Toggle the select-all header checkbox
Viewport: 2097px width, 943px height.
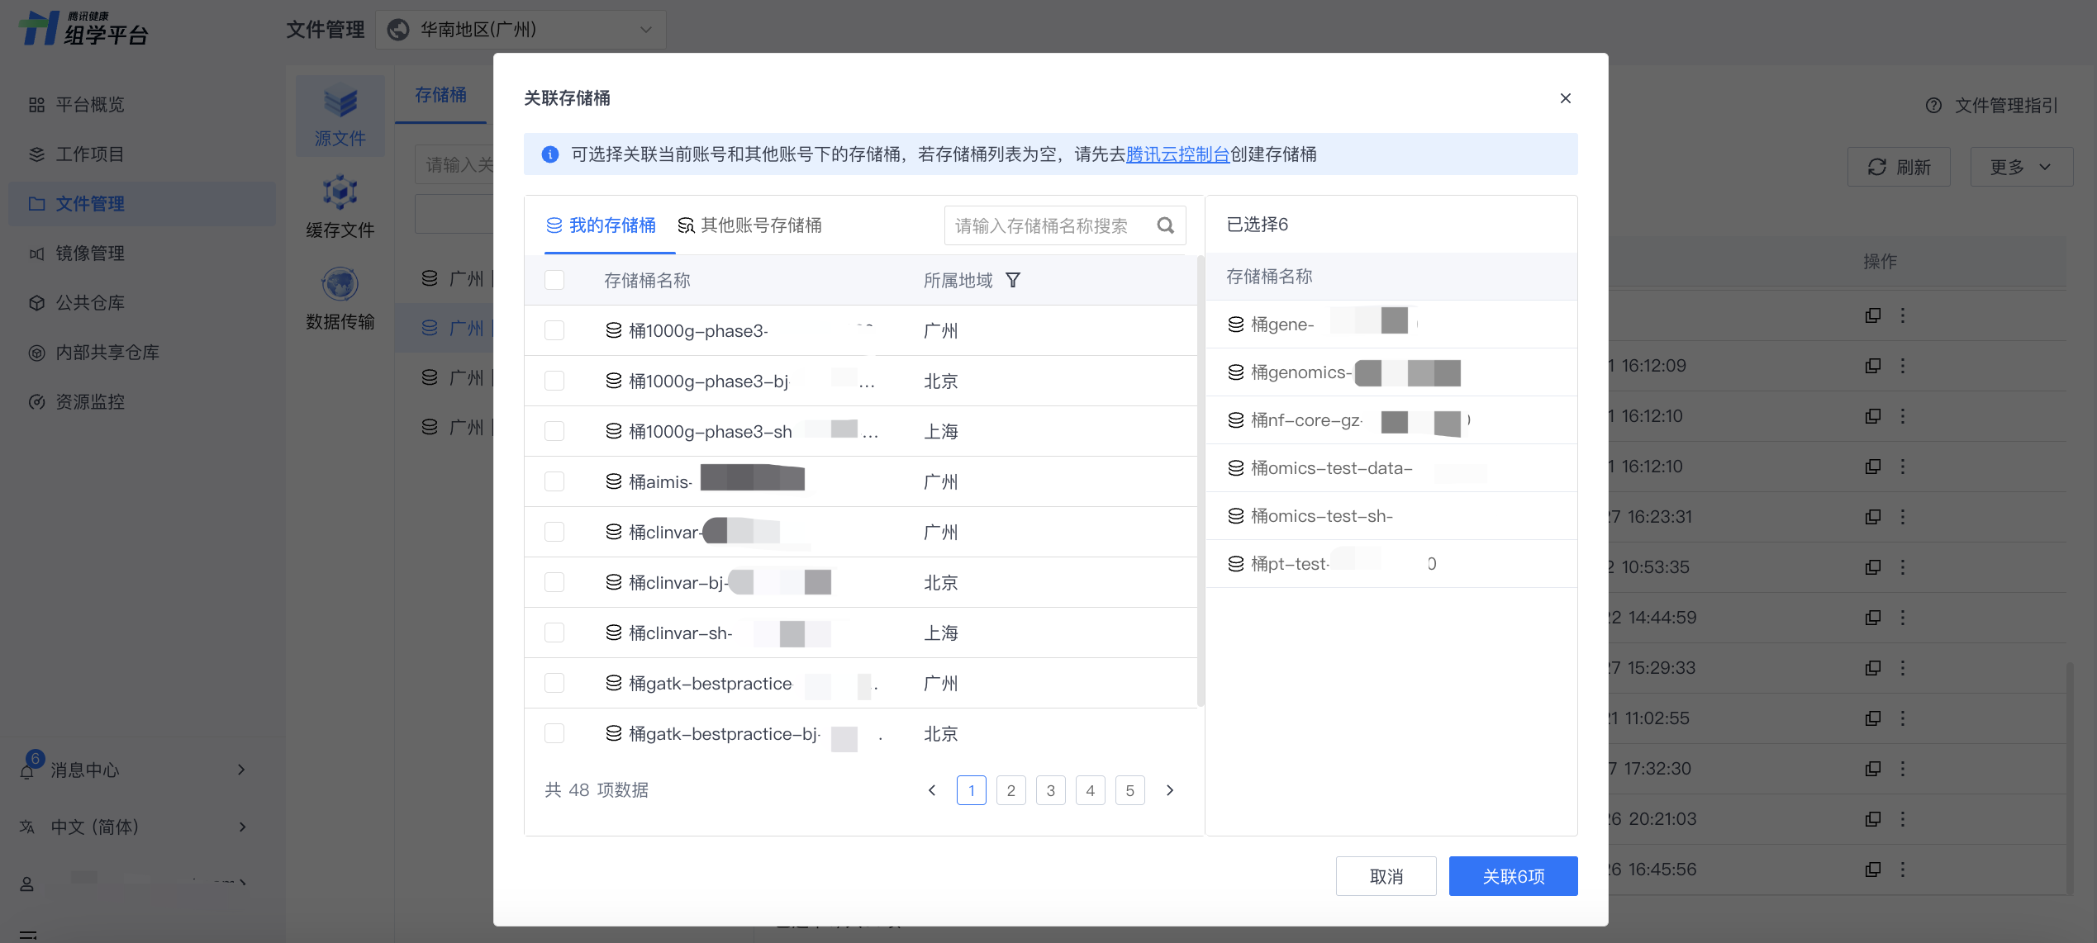coord(554,281)
